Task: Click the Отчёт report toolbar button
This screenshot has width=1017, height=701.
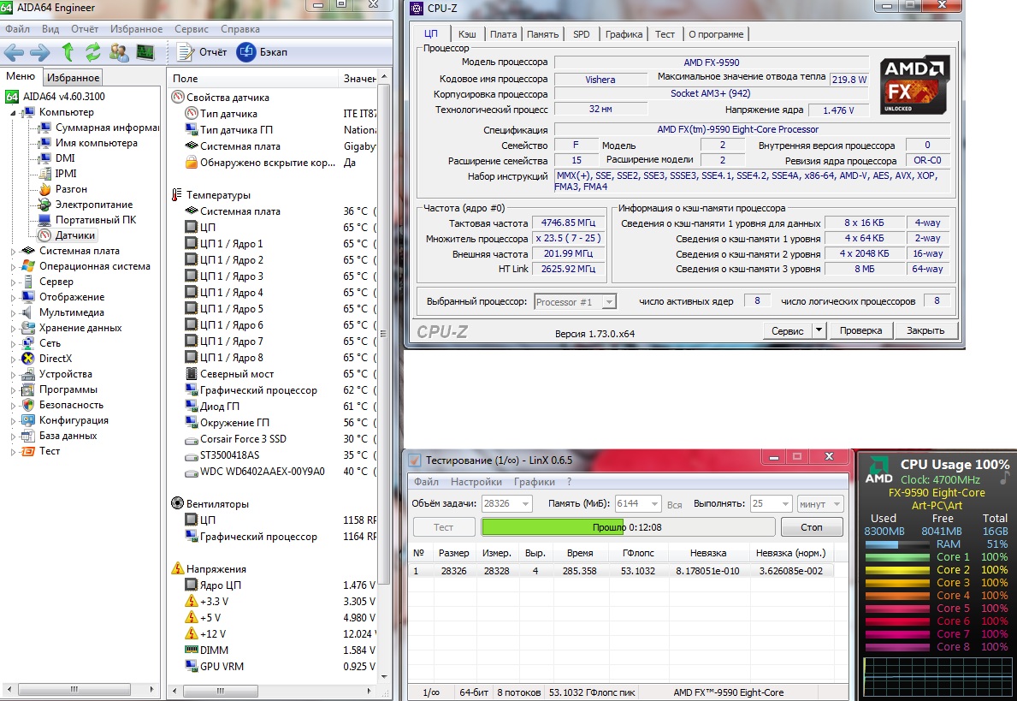Action: [203, 52]
